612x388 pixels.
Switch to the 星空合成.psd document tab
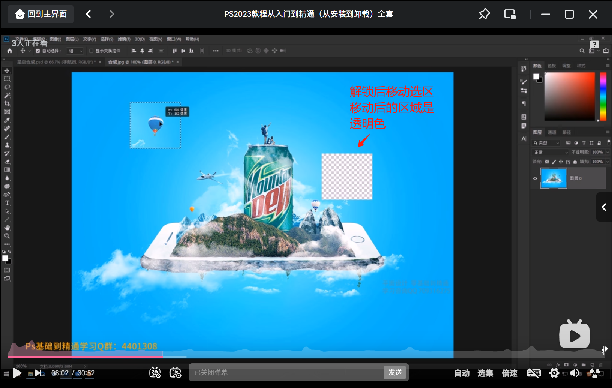click(56, 62)
